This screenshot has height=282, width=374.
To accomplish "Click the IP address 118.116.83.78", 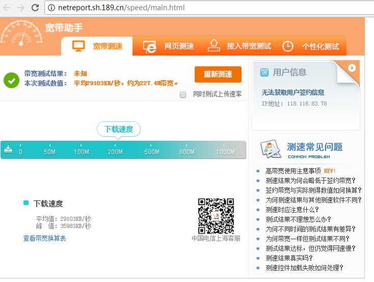I will 307,104.
